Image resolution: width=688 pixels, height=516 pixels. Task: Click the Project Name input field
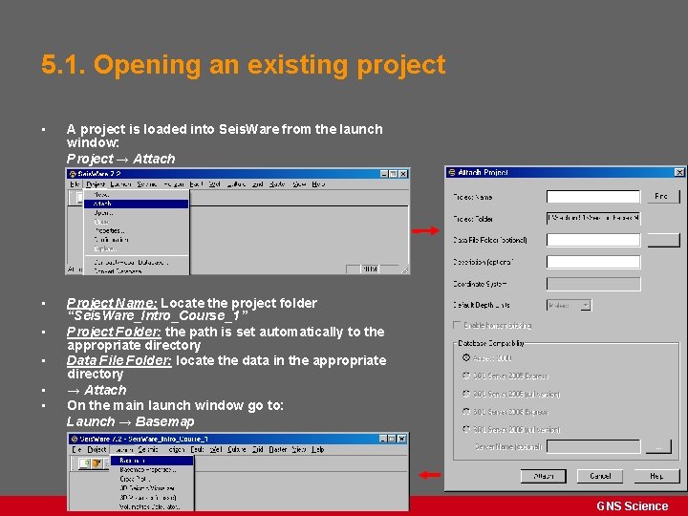click(593, 197)
